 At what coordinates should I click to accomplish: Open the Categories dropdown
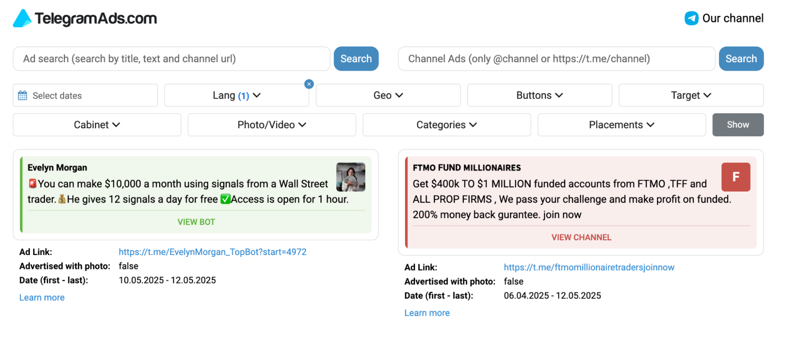(x=446, y=125)
